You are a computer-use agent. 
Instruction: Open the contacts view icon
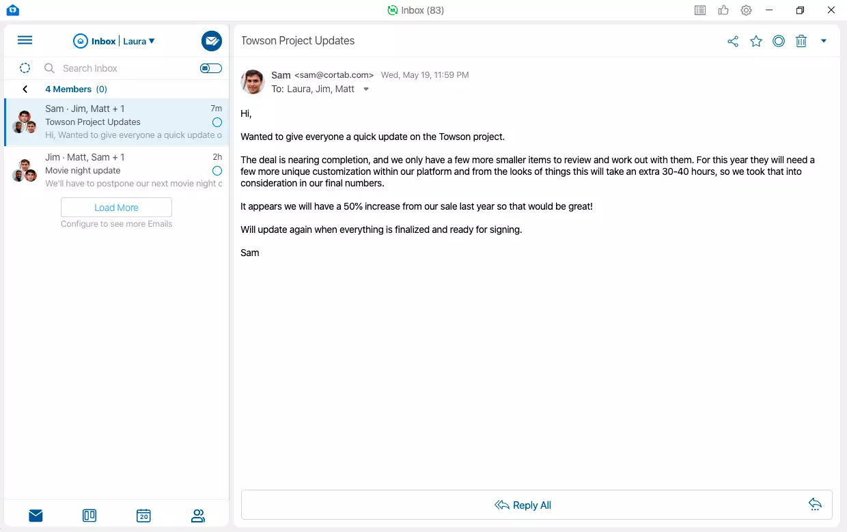(198, 516)
